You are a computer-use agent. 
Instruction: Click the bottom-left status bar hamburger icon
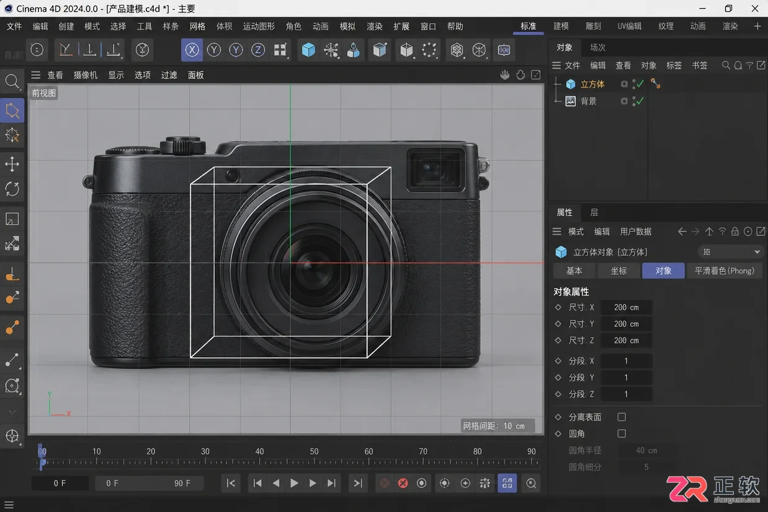9,505
